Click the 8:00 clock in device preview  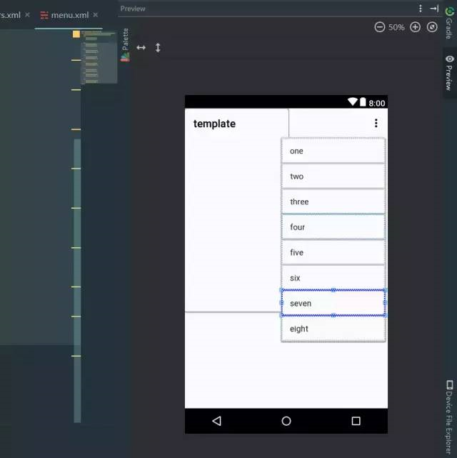(x=377, y=103)
